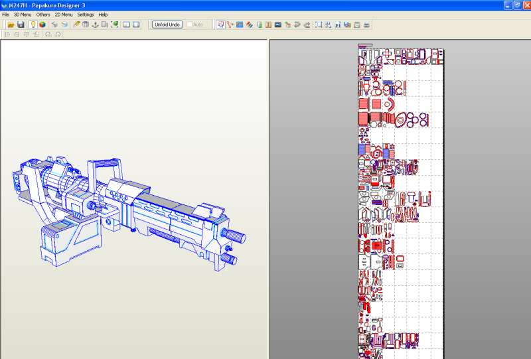531x359 pixels.
Task: Open the 3D Menu
Action: (23, 15)
